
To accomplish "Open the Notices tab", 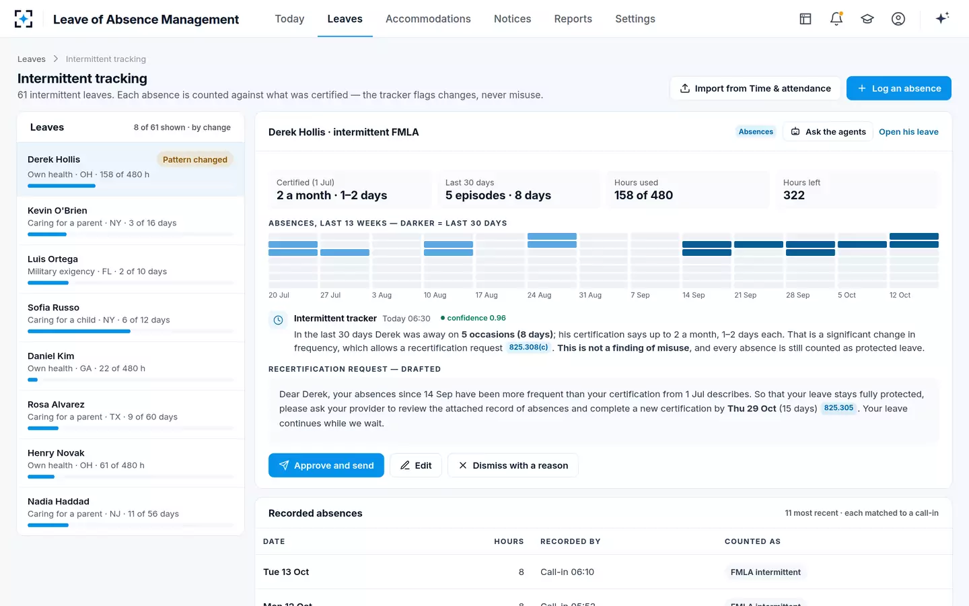I will (x=513, y=19).
